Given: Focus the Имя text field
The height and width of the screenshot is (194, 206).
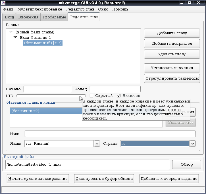Looking at the screenshot, I should (x=110, y=134).
